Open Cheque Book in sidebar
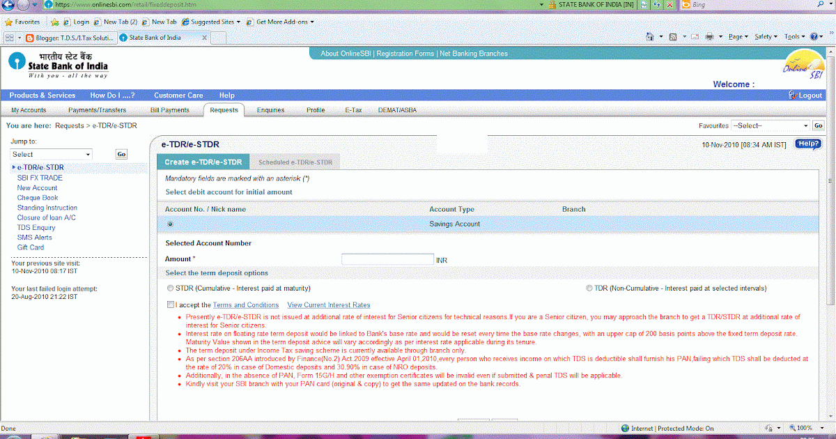The width and height of the screenshot is (836, 439). 38,198
